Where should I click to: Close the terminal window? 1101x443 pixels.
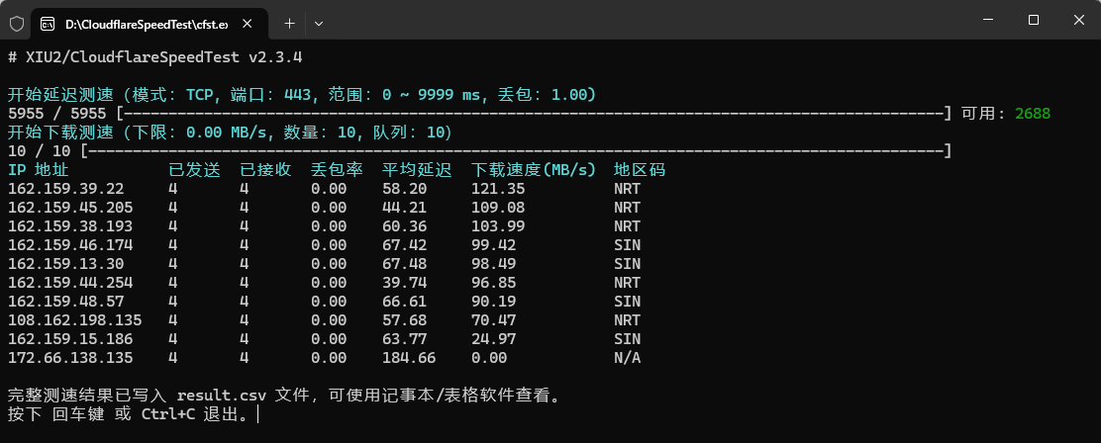coord(1077,20)
